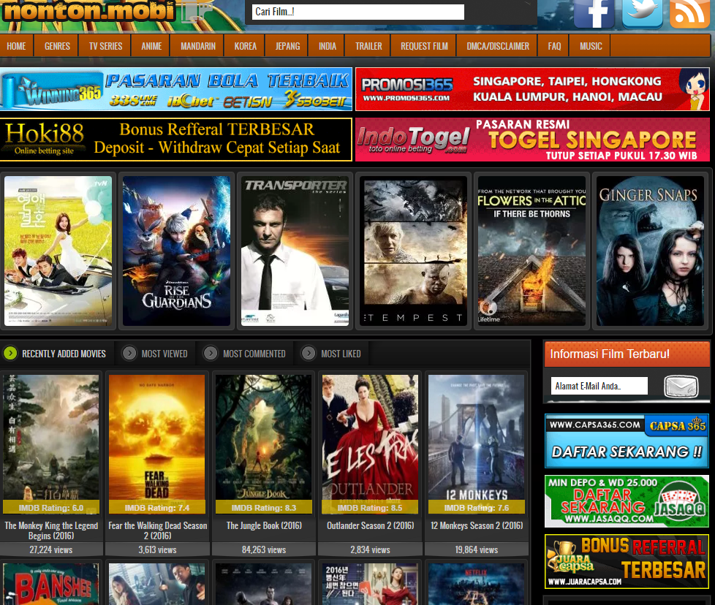Open the Facebook page icon
This screenshot has height=605, width=715.
pyautogui.click(x=594, y=14)
